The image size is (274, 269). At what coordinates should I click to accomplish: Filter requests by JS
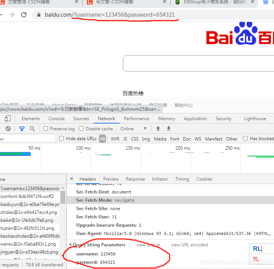(125, 139)
